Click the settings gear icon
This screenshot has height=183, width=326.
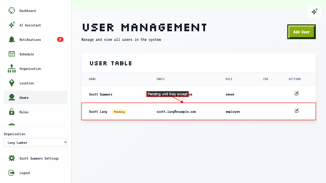pos(12,158)
